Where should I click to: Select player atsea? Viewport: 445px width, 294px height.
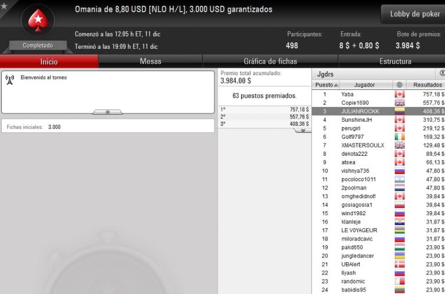pyautogui.click(x=378, y=162)
